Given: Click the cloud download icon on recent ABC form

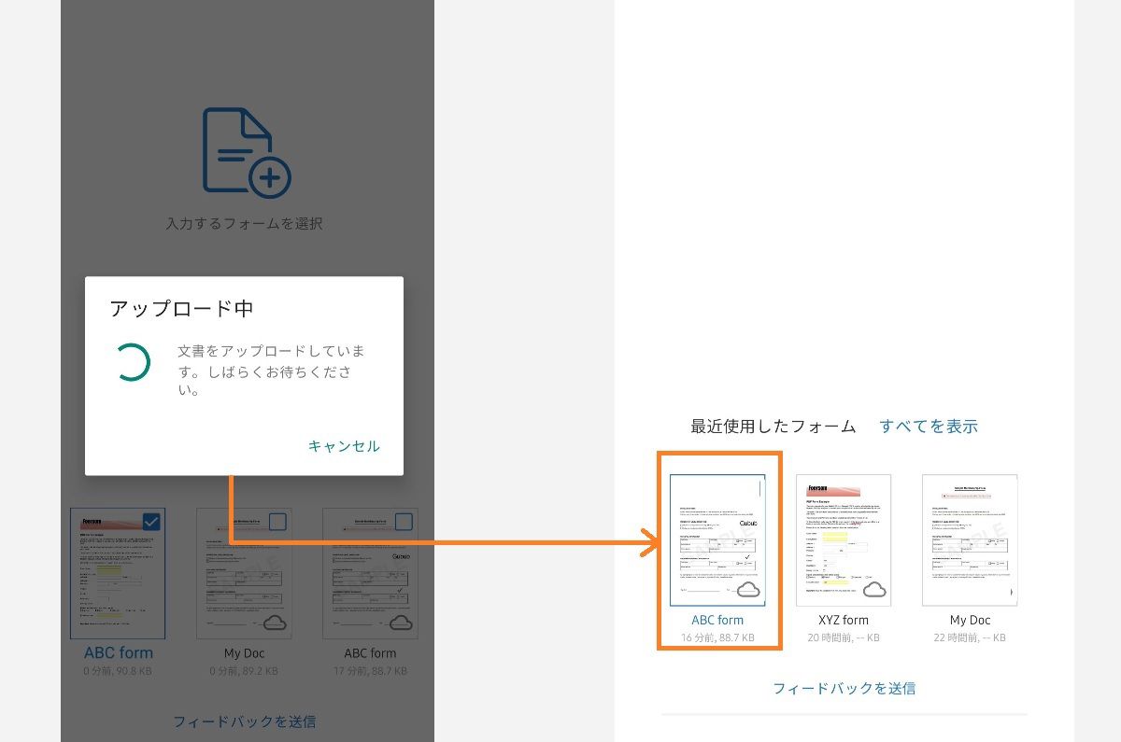Looking at the screenshot, I should [x=747, y=590].
